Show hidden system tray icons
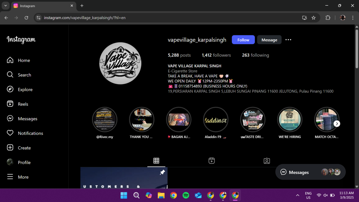This screenshot has width=359, height=202. coord(298,195)
